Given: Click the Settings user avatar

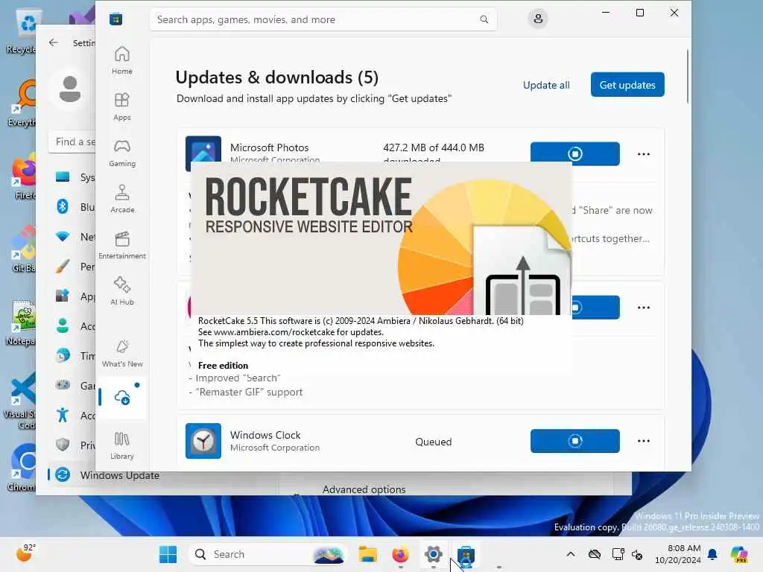Looking at the screenshot, I should tap(69, 89).
